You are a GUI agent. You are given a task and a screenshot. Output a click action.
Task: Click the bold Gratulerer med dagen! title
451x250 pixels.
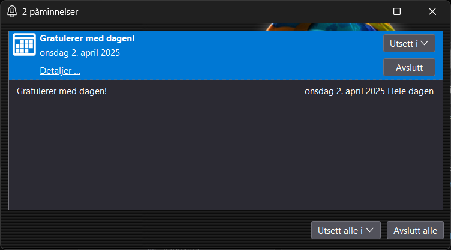click(87, 38)
